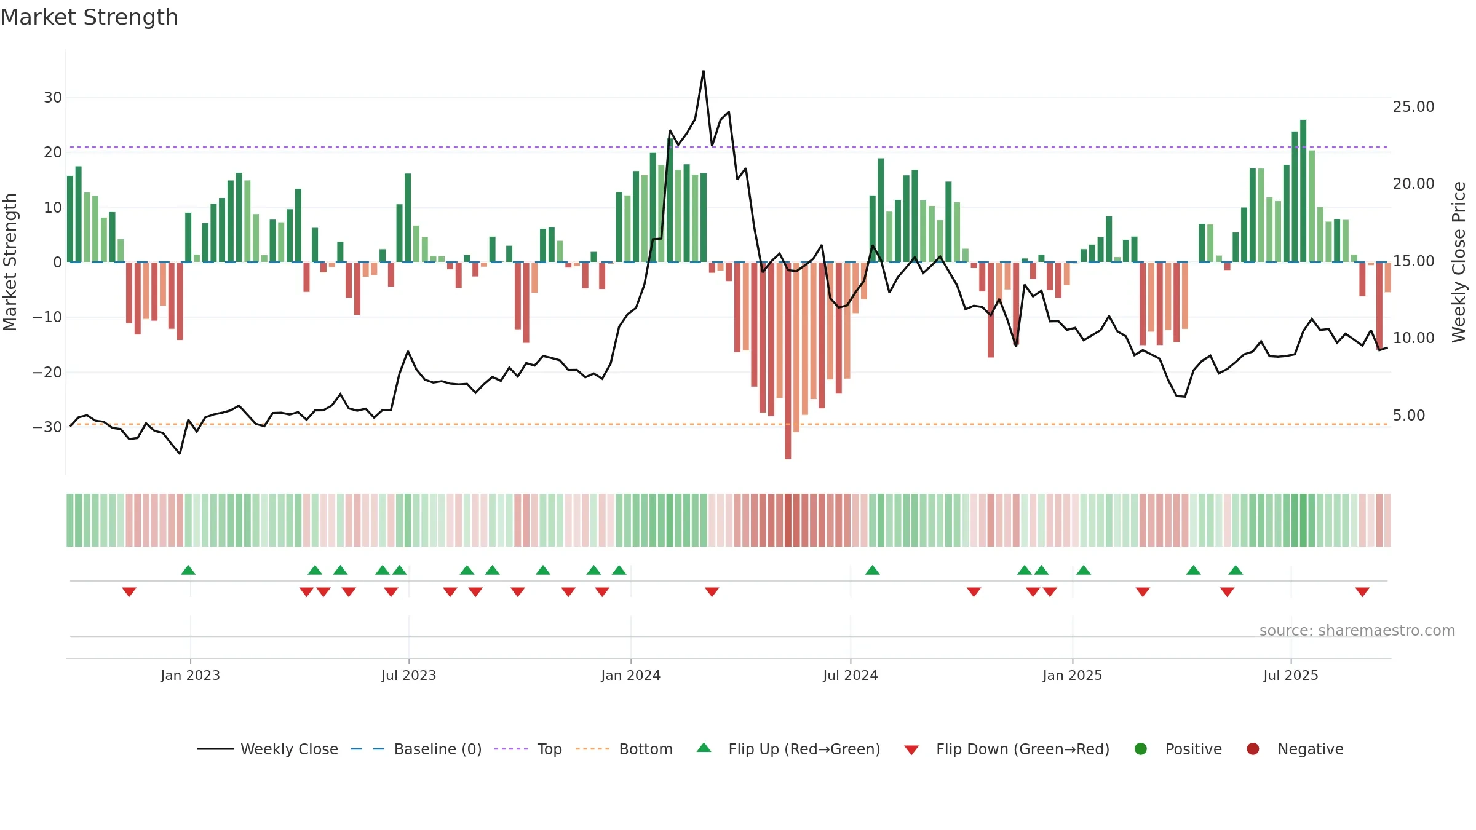Toggle the Baseline (0) legend entry
This screenshot has height=830, width=1476.
[x=416, y=749]
